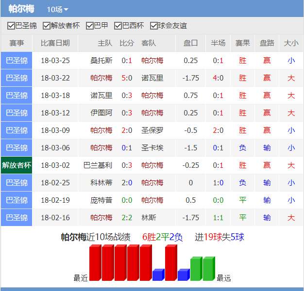Click the 5:0 score on 18-03-22
Viewport: 304px width, 291px height.
[127, 78]
